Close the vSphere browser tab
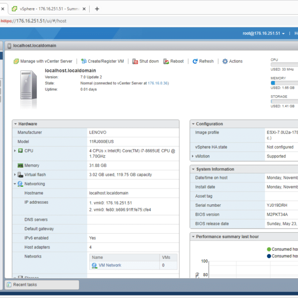This screenshot has height=298, width=298. click(x=84, y=9)
